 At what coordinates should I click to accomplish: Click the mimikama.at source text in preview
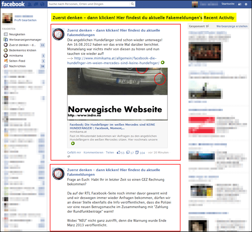tap(78, 132)
